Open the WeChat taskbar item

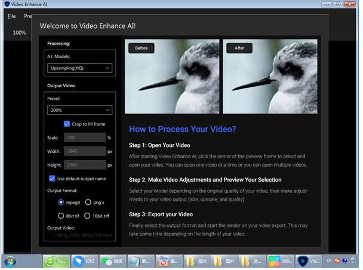(x=112, y=262)
